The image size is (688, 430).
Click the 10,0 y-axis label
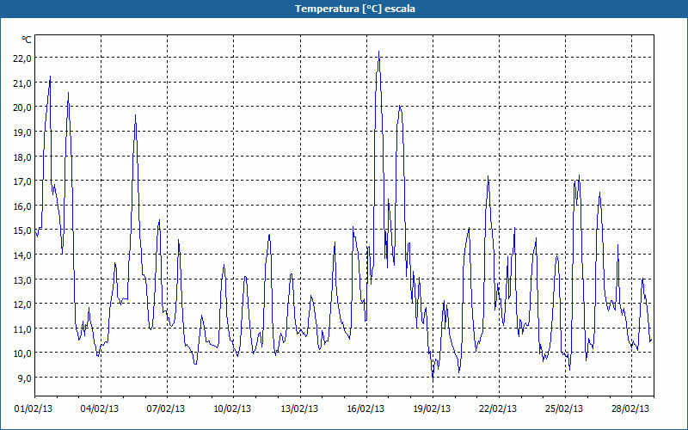tap(22, 353)
